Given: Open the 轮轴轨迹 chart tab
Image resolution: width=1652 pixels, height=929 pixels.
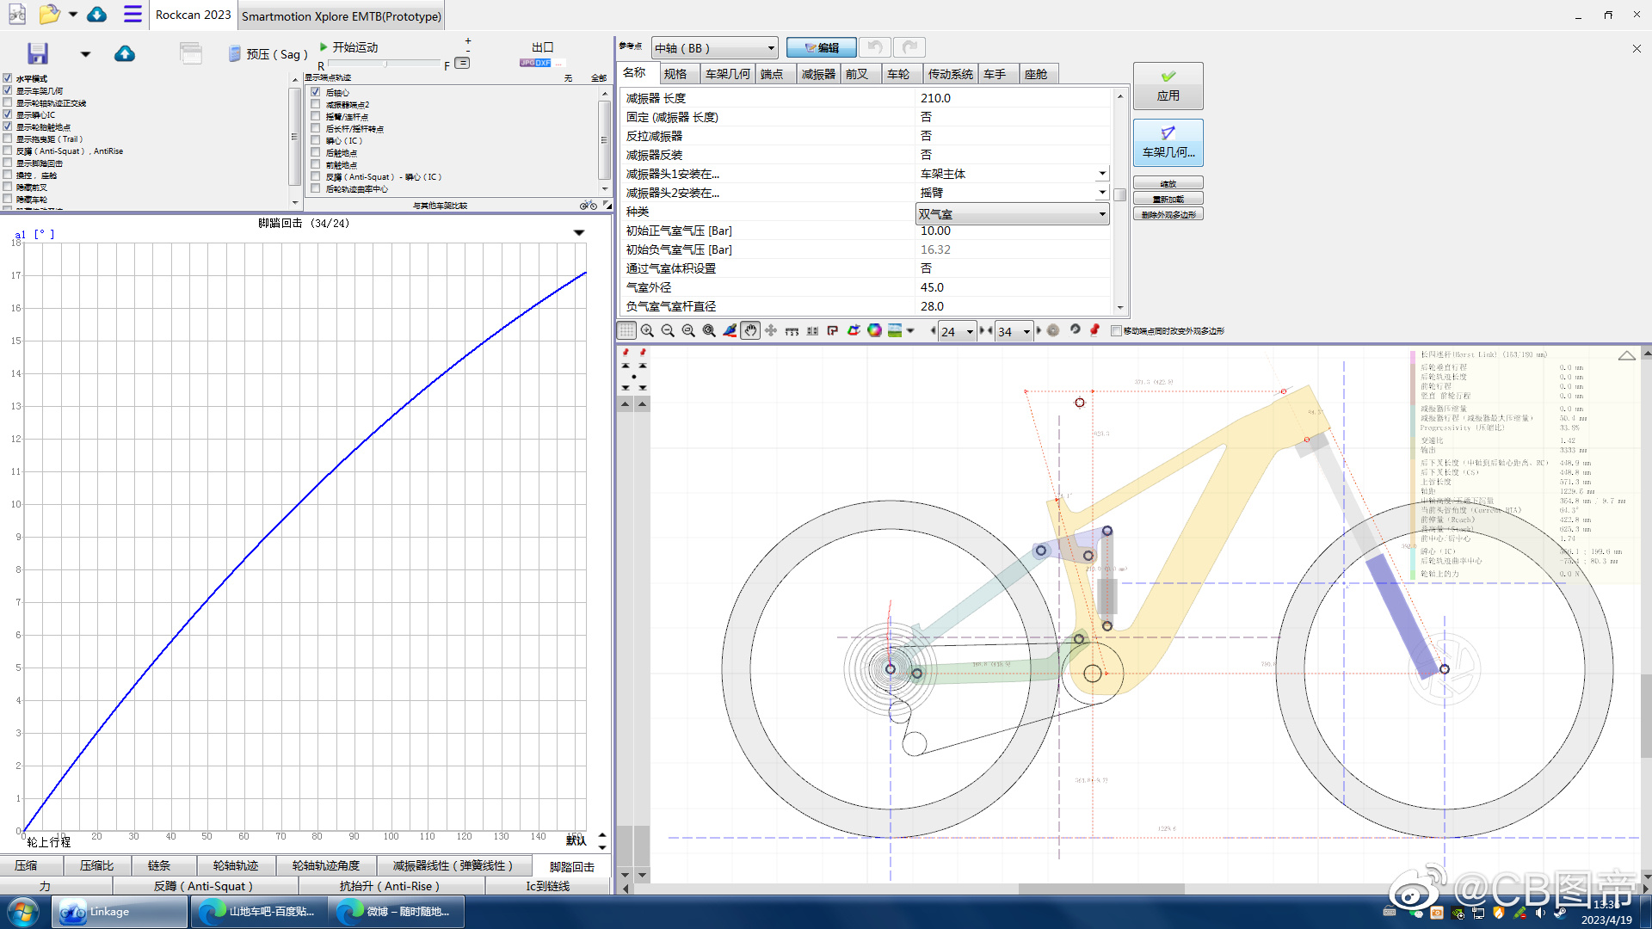Looking at the screenshot, I should tap(236, 865).
